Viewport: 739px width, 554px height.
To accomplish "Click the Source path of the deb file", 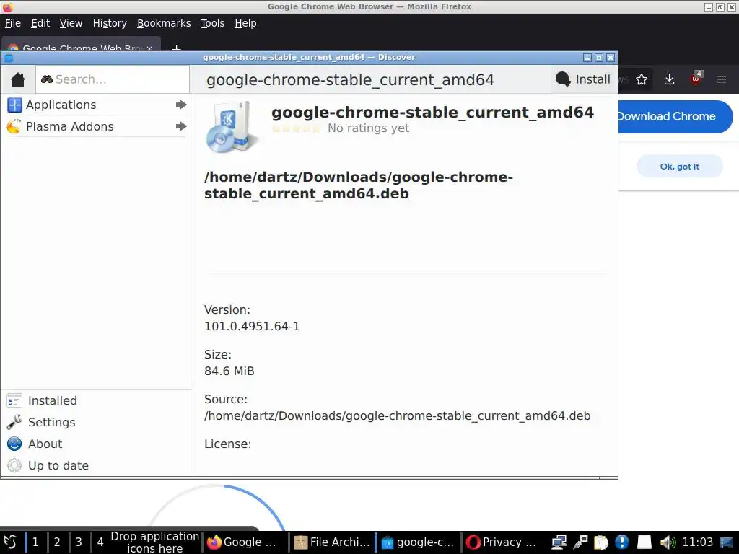I will tap(397, 416).
